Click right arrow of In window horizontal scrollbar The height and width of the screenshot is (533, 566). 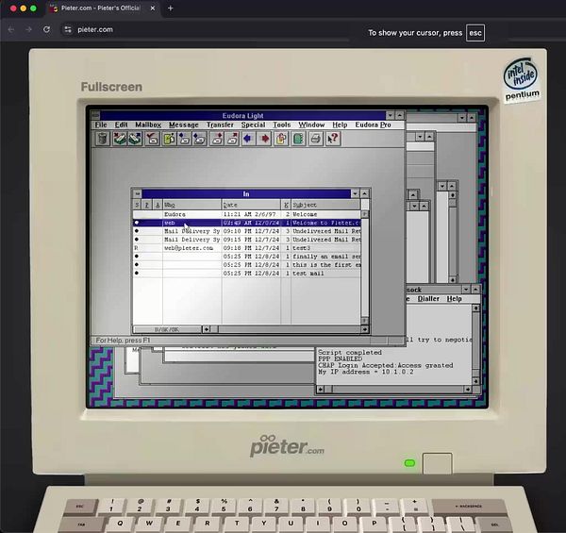[x=364, y=329]
